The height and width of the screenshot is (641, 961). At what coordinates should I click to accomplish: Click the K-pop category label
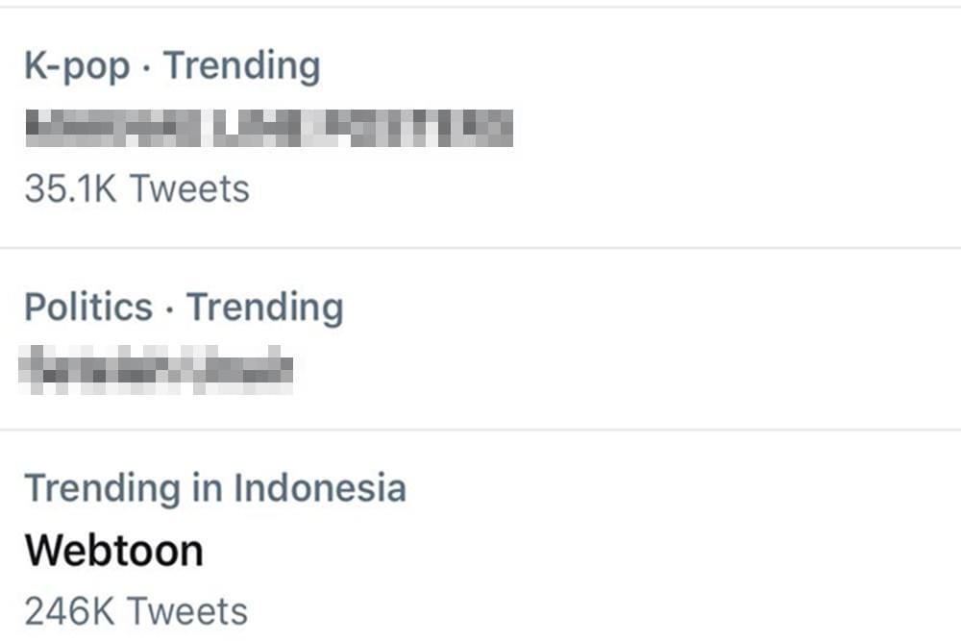[x=73, y=65]
